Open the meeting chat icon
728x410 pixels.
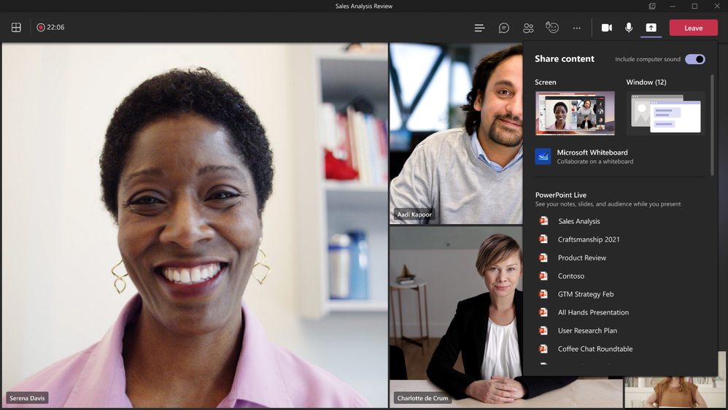click(503, 28)
